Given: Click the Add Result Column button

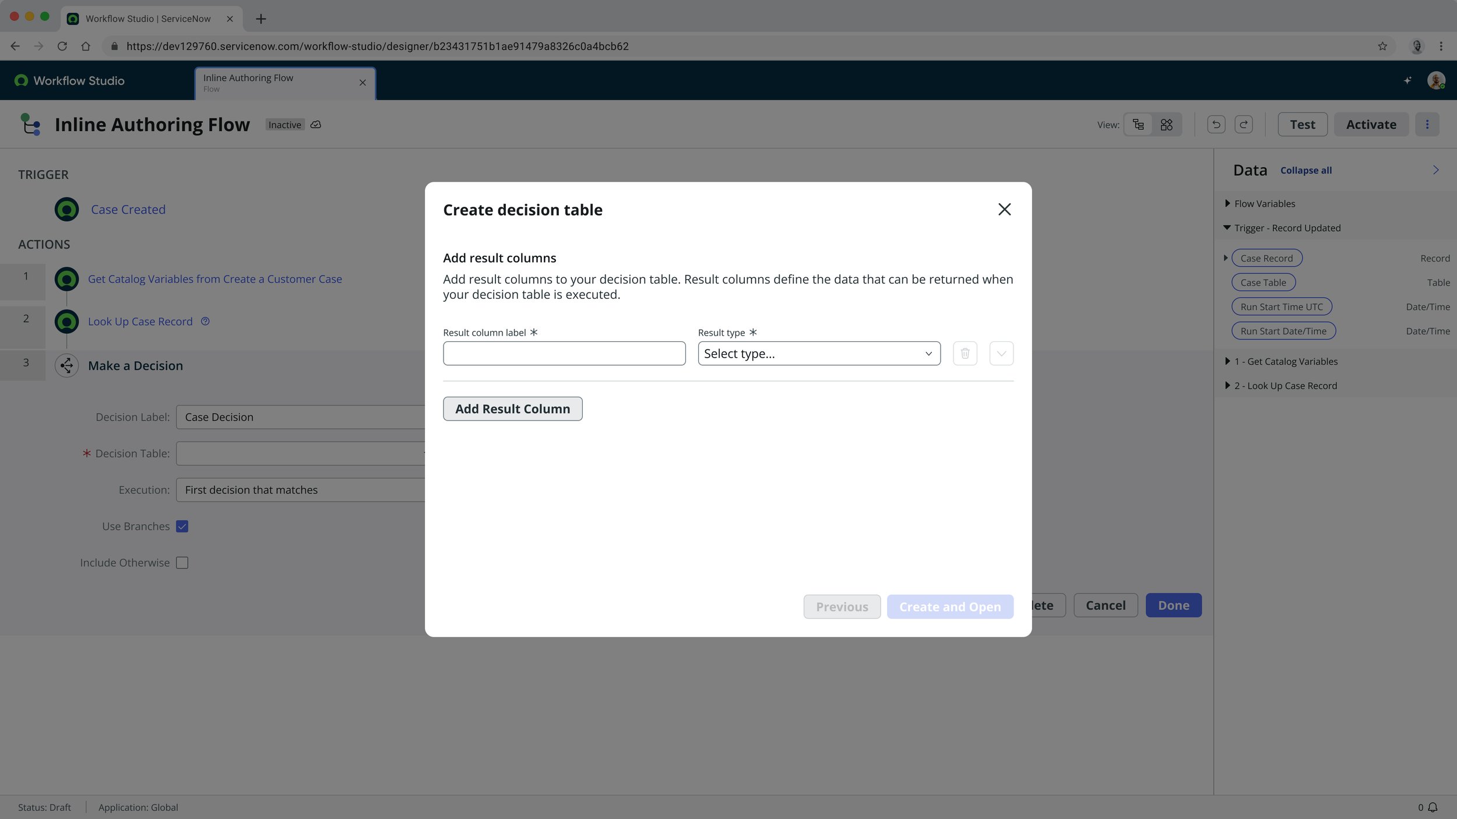Looking at the screenshot, I should click(512, 409).
